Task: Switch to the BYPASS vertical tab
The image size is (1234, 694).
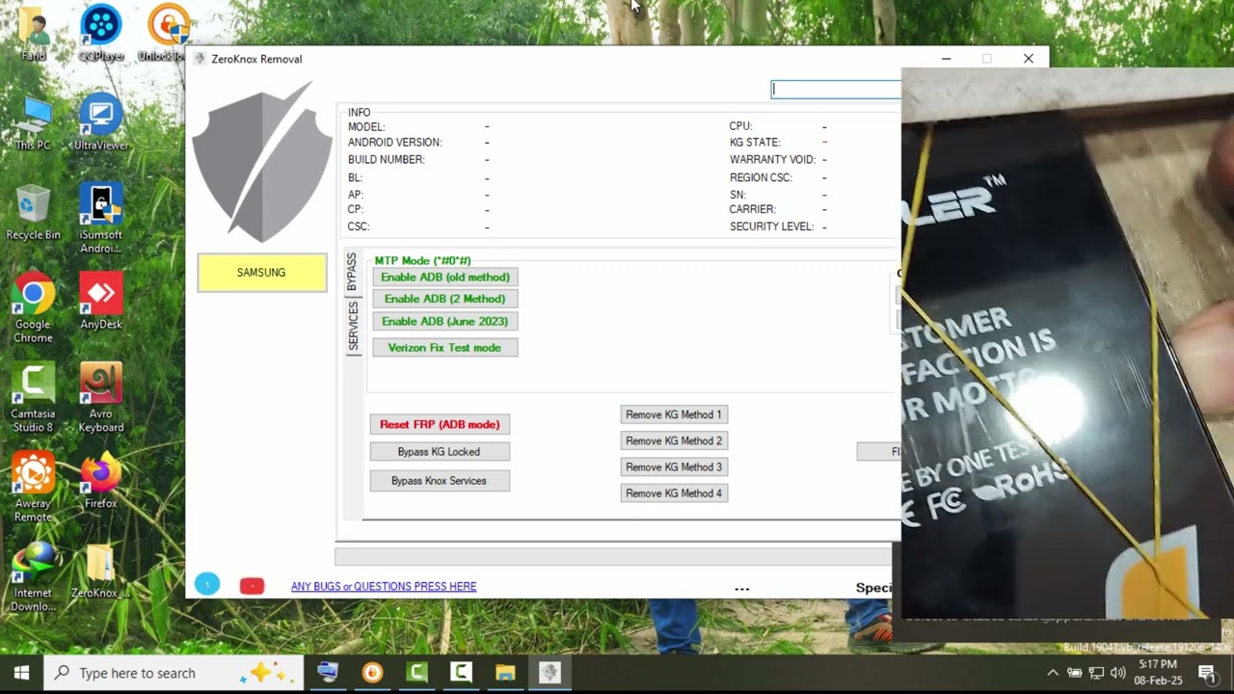Action: (x=352, y=273)
